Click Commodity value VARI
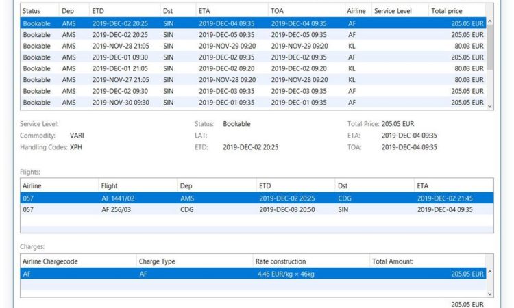The width and height of the screenshot is (514, 308). click(x=77, y=136)
